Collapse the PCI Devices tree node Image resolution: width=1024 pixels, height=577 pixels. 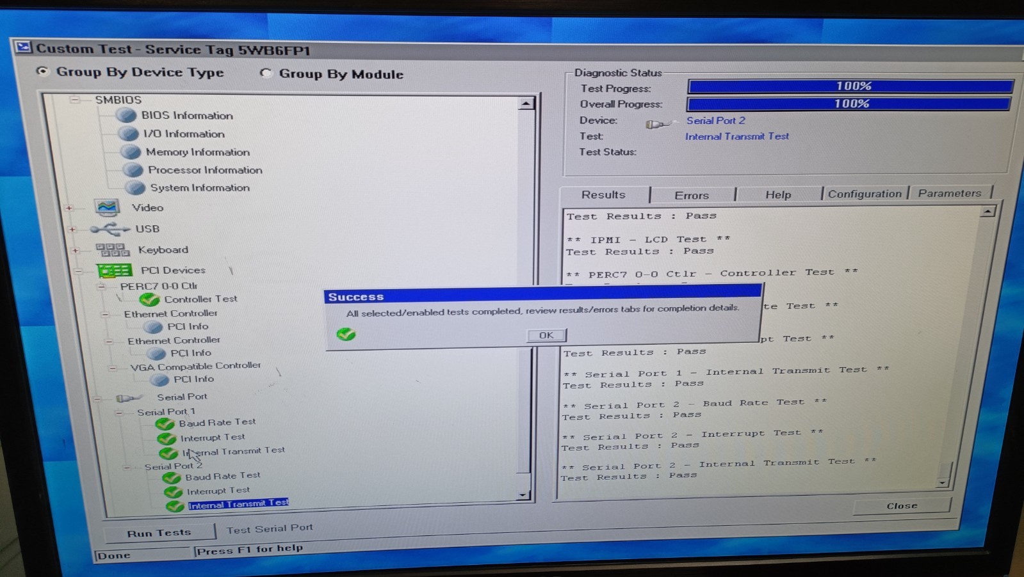pos(78,271)
